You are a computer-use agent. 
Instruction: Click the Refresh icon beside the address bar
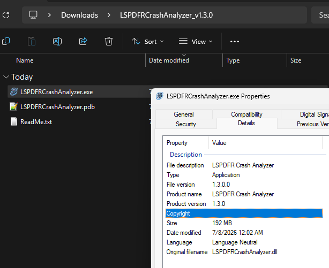6,15
